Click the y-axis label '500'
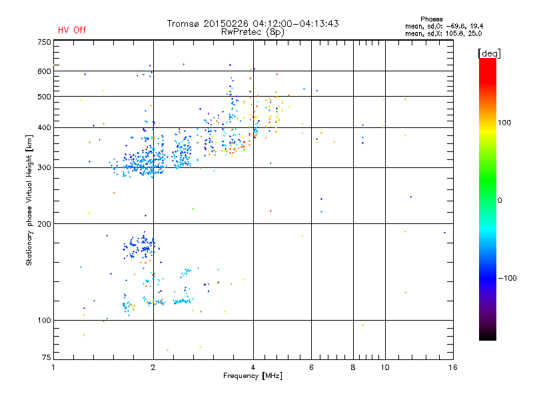 (44, 97)
